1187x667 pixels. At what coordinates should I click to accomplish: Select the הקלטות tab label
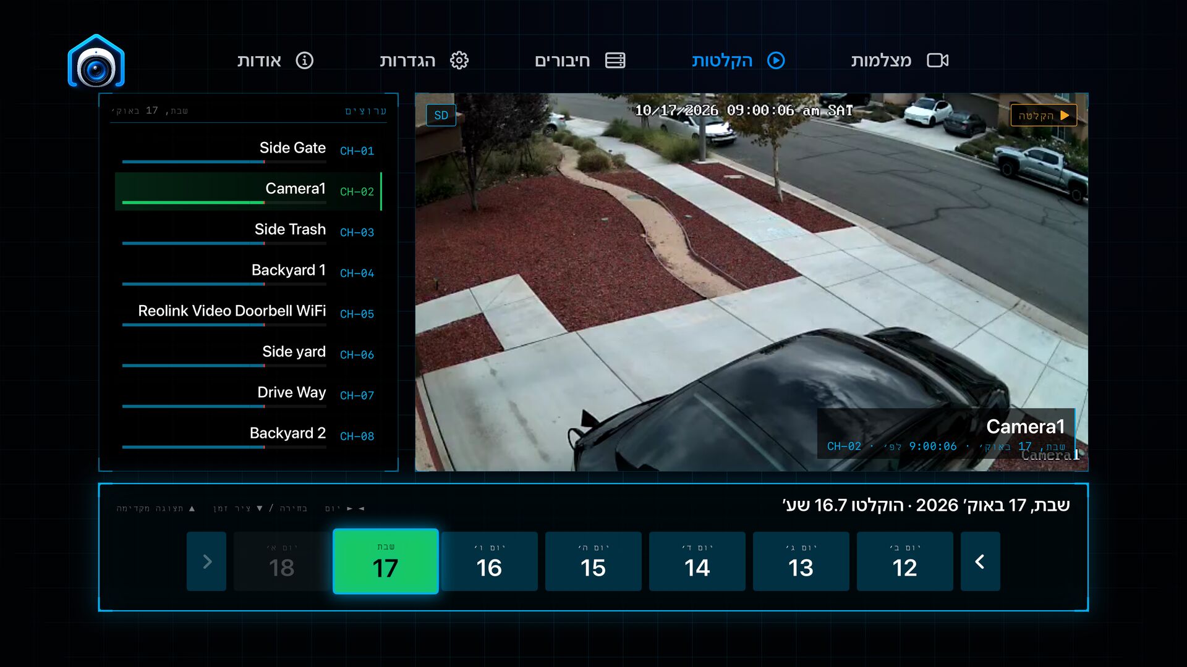(722, 61)
